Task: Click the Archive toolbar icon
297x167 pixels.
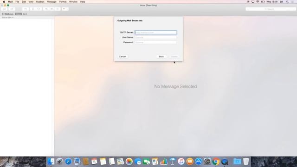Action: tap(26, 9)
